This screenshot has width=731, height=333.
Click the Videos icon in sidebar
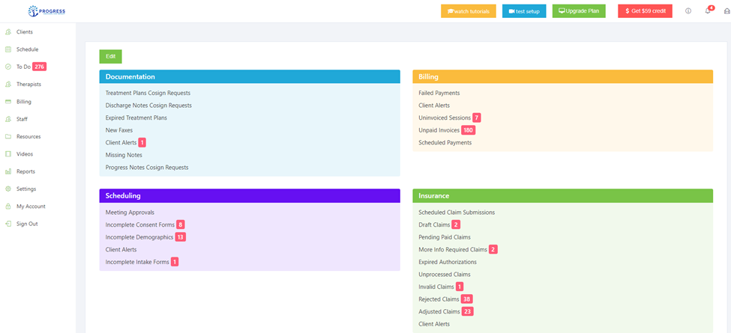pos(8,154)
